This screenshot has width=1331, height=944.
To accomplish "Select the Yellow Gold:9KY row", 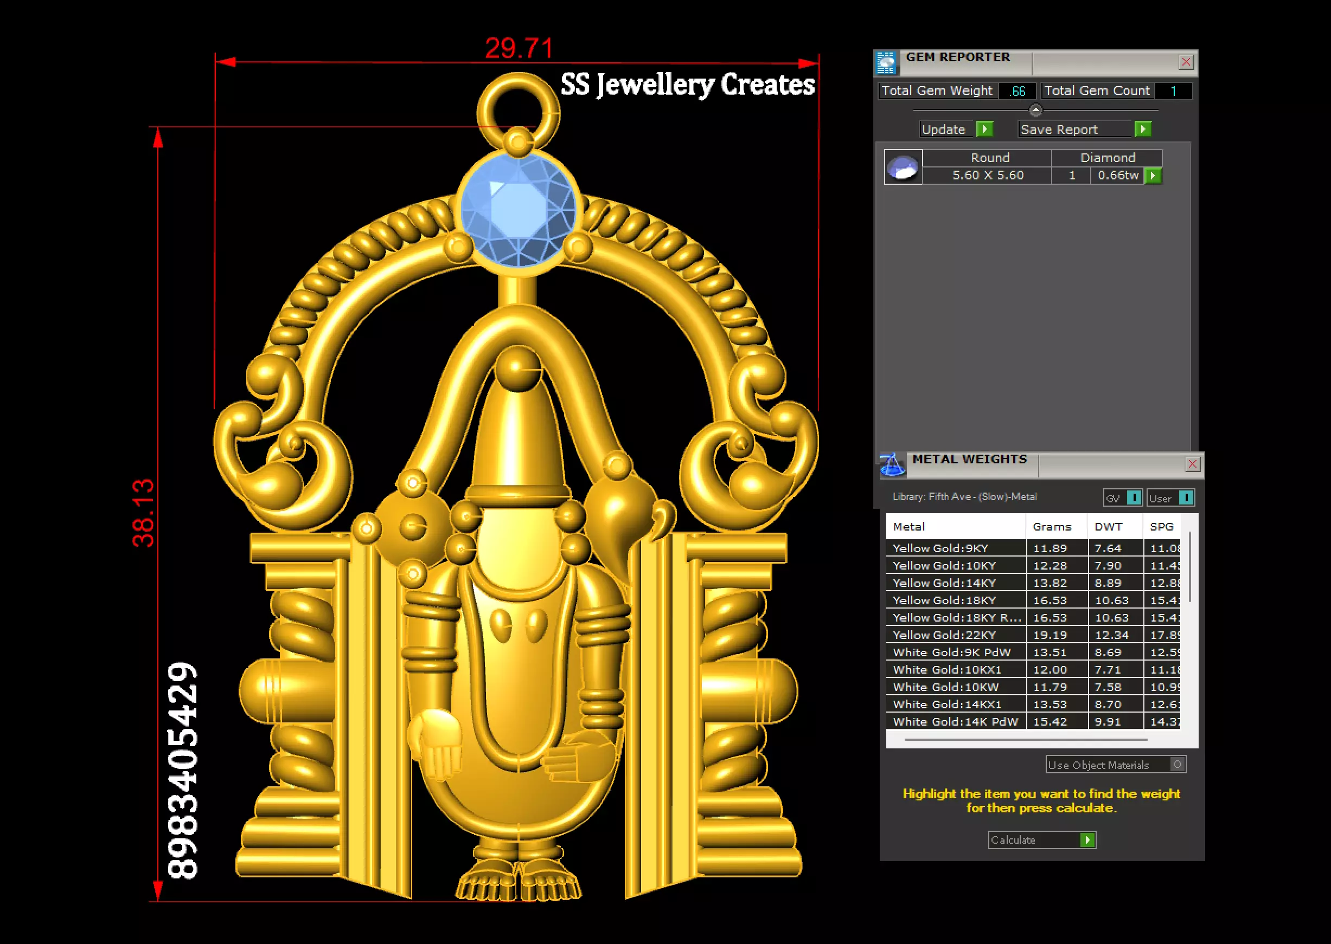I will coord(1033,548).
